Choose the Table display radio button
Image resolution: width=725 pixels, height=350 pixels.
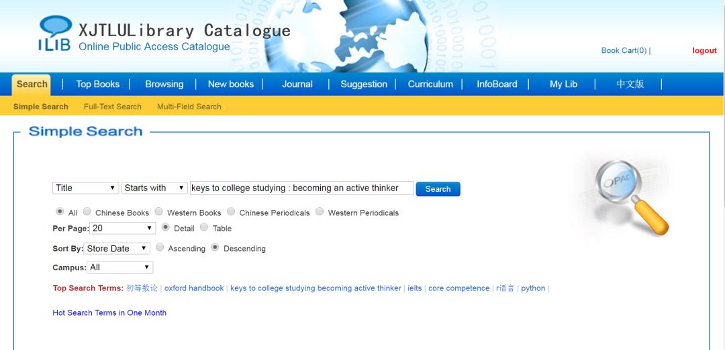[204, 227]
